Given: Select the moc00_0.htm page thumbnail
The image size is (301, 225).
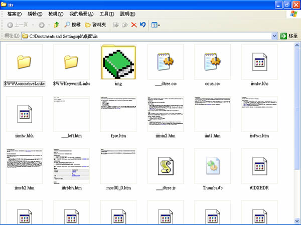Looking at the screenshot, I should point(118,166).
